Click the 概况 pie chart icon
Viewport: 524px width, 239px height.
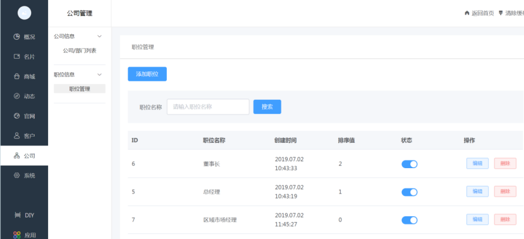[x=16, y=37]
